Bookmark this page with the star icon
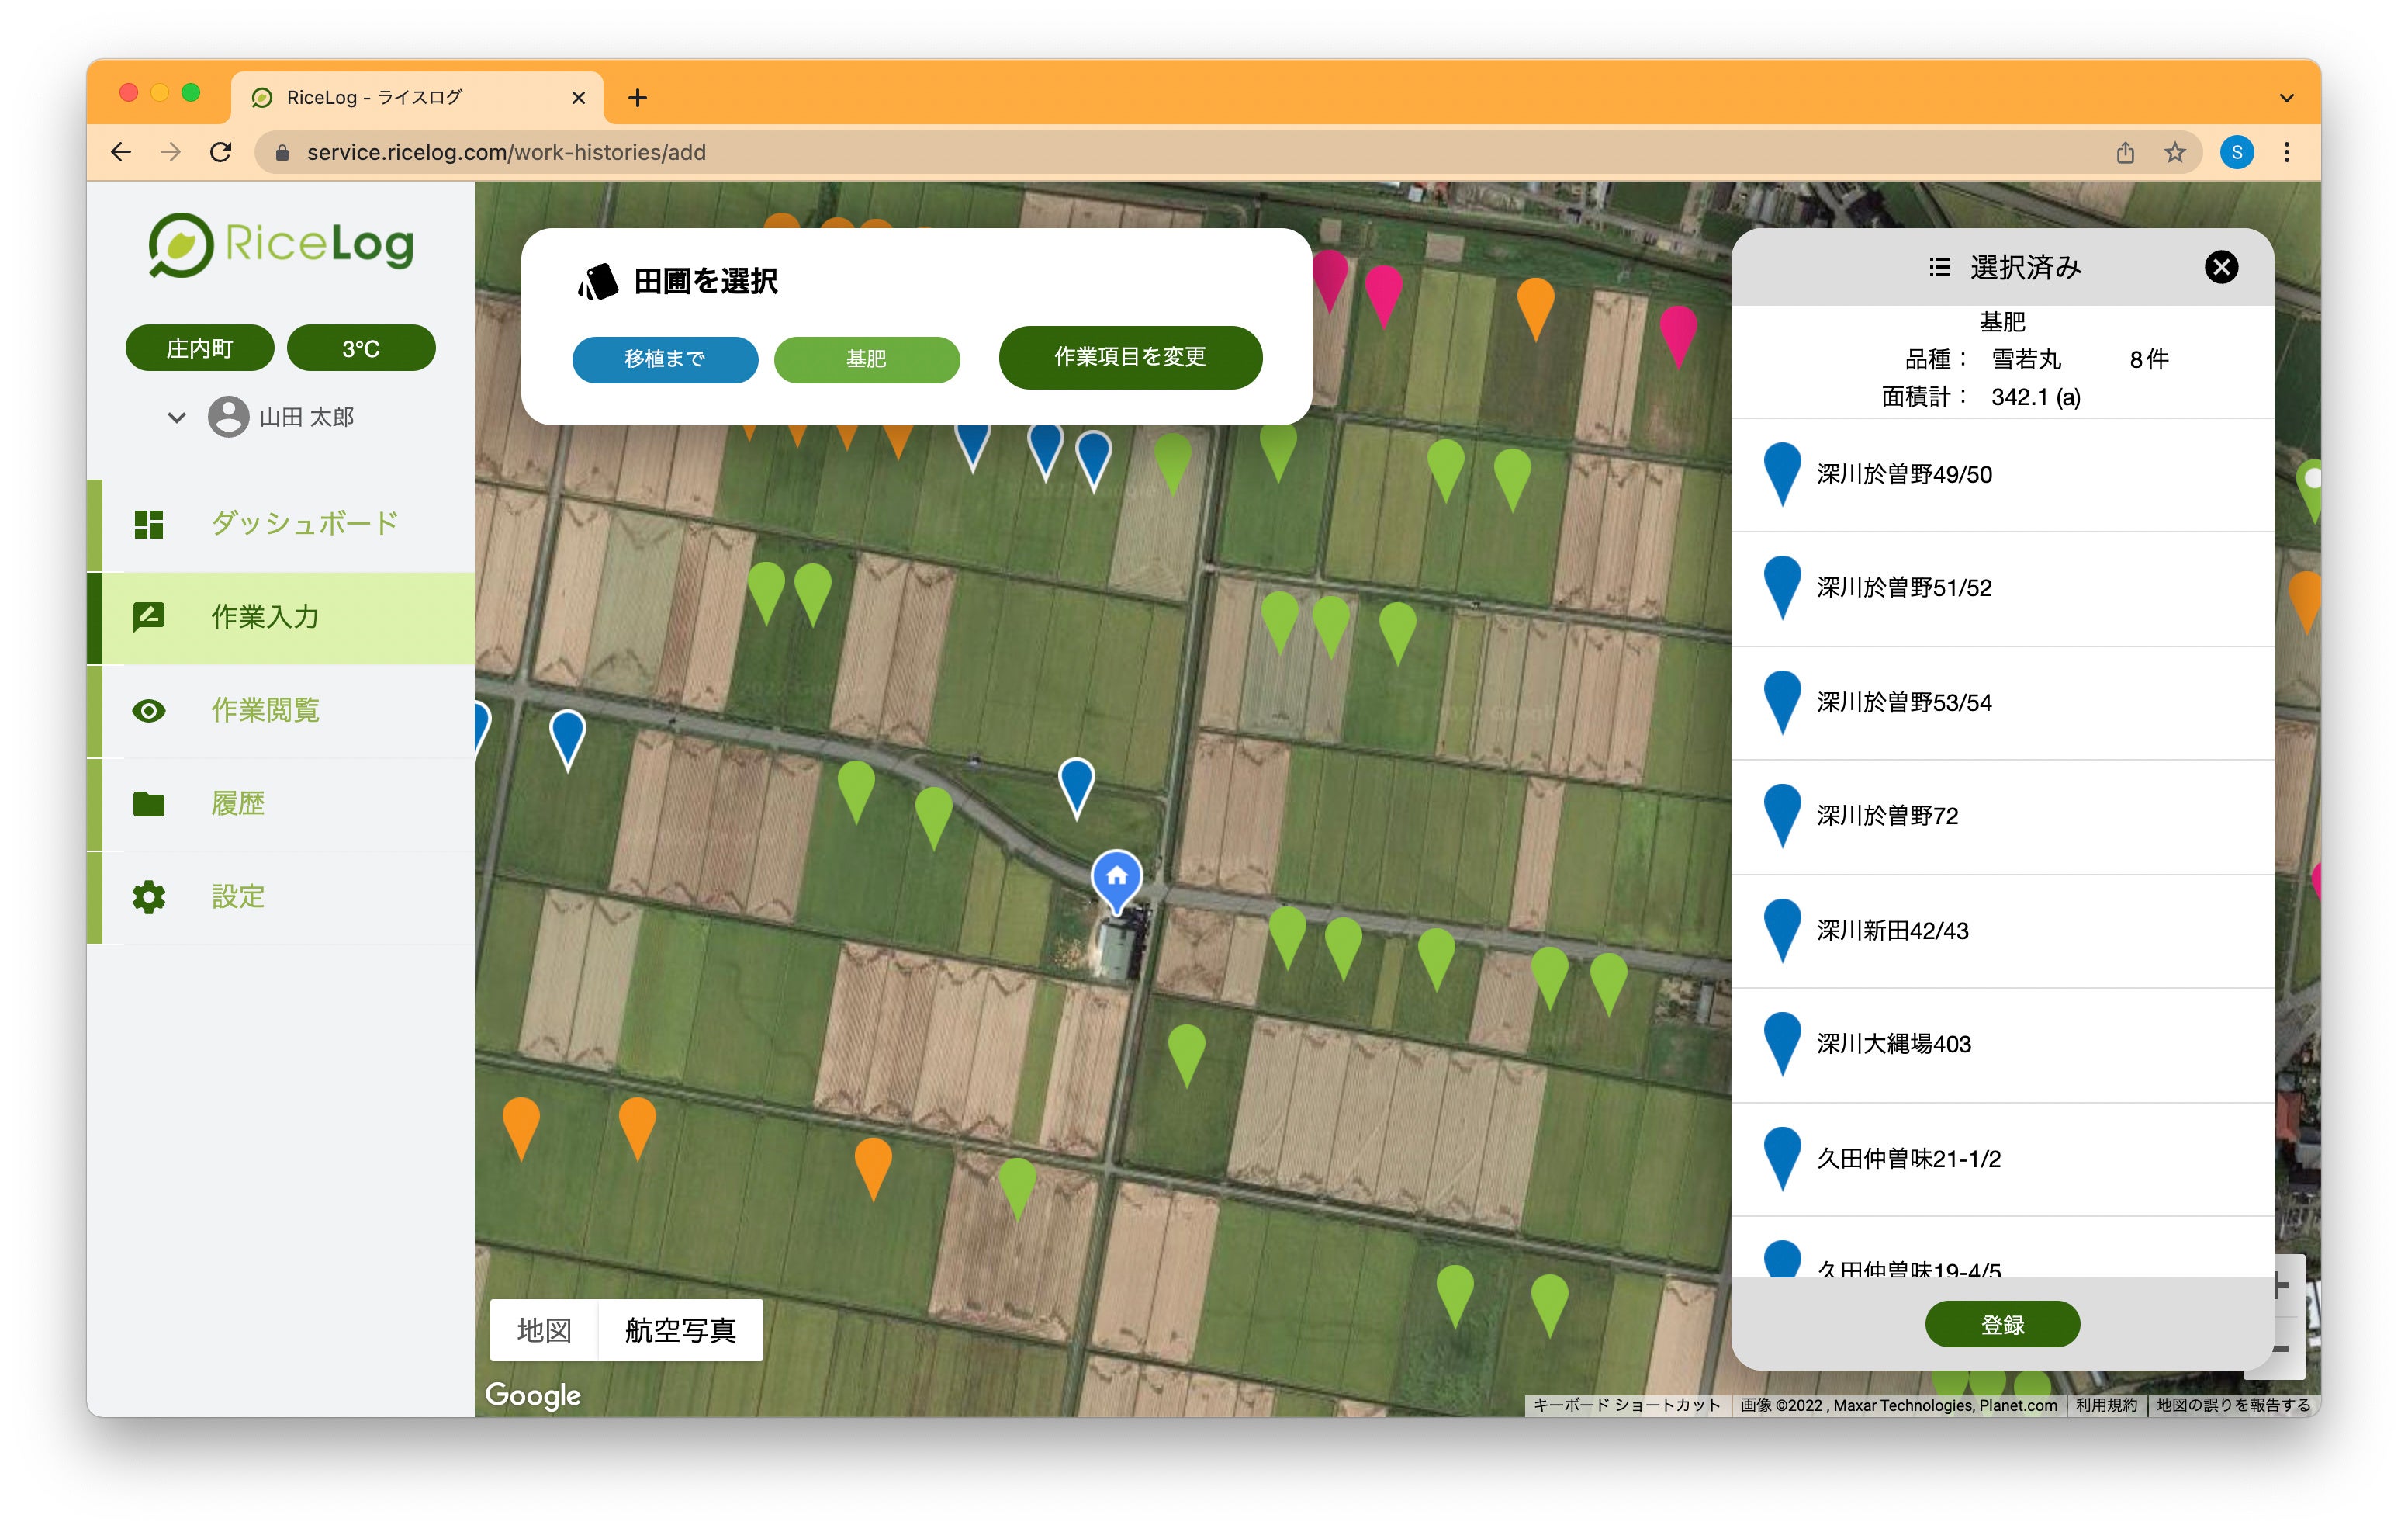Screen dimensions: 2408x1532 [2174, 152]
